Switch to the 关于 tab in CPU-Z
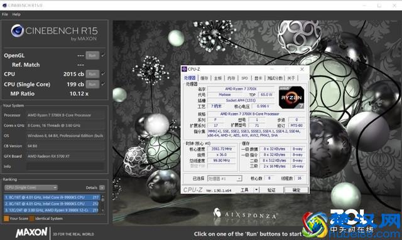 coord(291,78)
